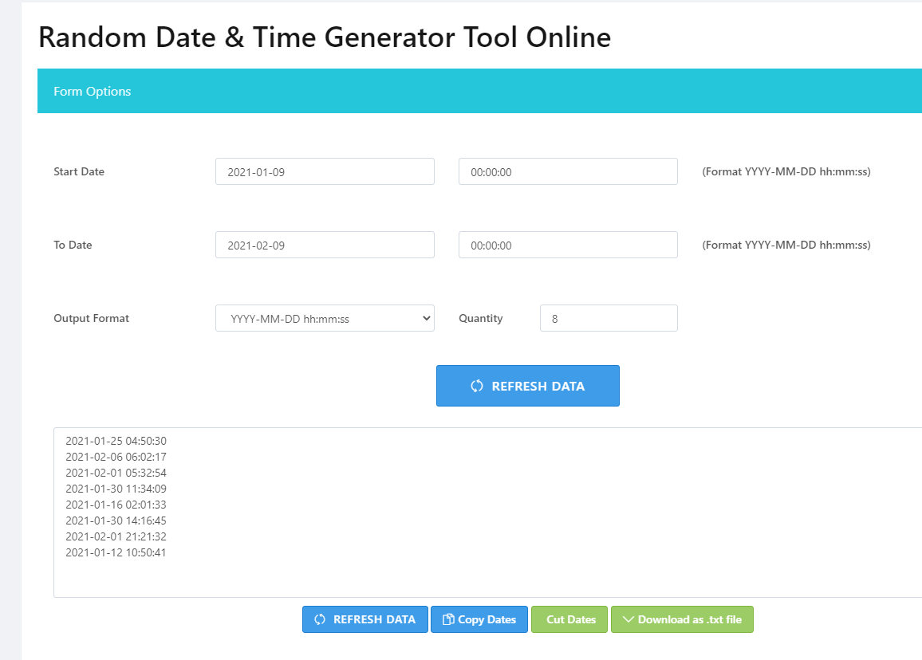Click the clipboard icon beside Copy Dates

(x=449, y=619)
